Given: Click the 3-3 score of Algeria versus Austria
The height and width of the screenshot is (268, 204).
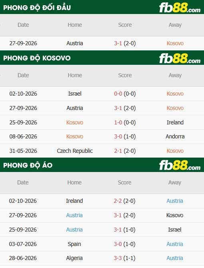Looking at the screenshot, I should click(x=118, y=258).
